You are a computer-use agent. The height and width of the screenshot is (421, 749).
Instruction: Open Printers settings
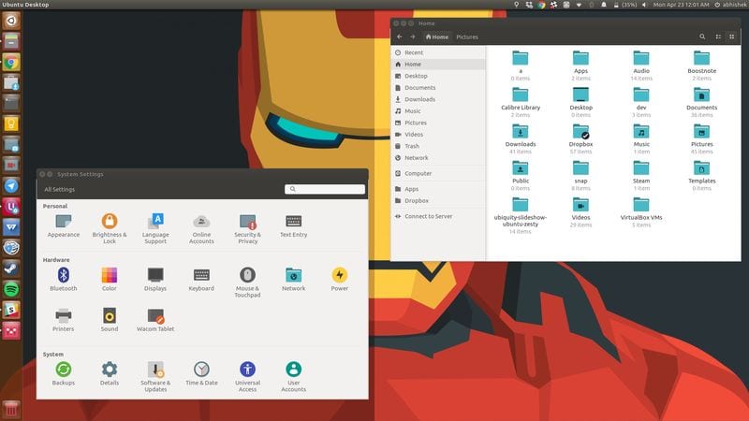[x=64, y=320]
